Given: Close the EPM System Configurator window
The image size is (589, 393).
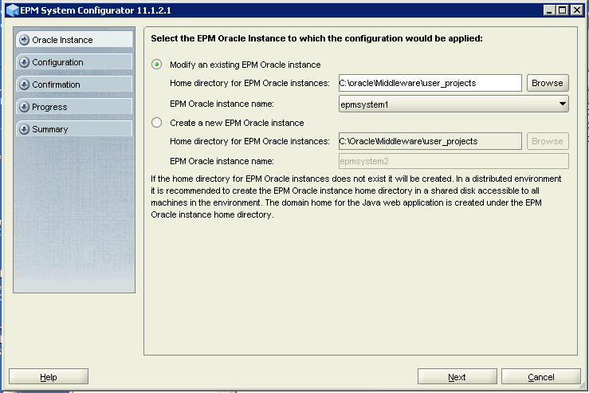Looking at the screenshot, I should pos(576,10).
